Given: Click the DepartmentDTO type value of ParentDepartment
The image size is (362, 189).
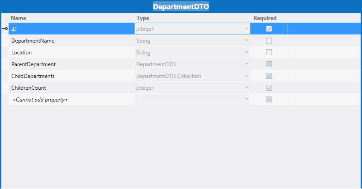Looking at the screenshot, I should coord(156,64).
